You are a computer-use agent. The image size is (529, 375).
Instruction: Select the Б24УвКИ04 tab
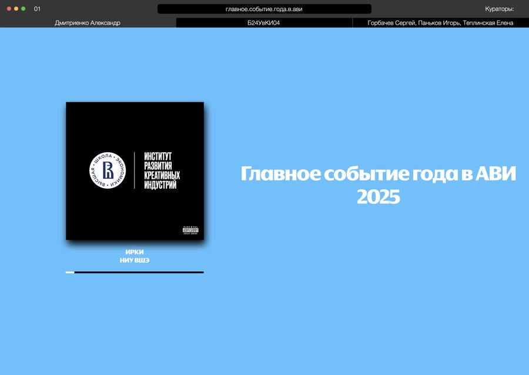[x=264, y=23]
